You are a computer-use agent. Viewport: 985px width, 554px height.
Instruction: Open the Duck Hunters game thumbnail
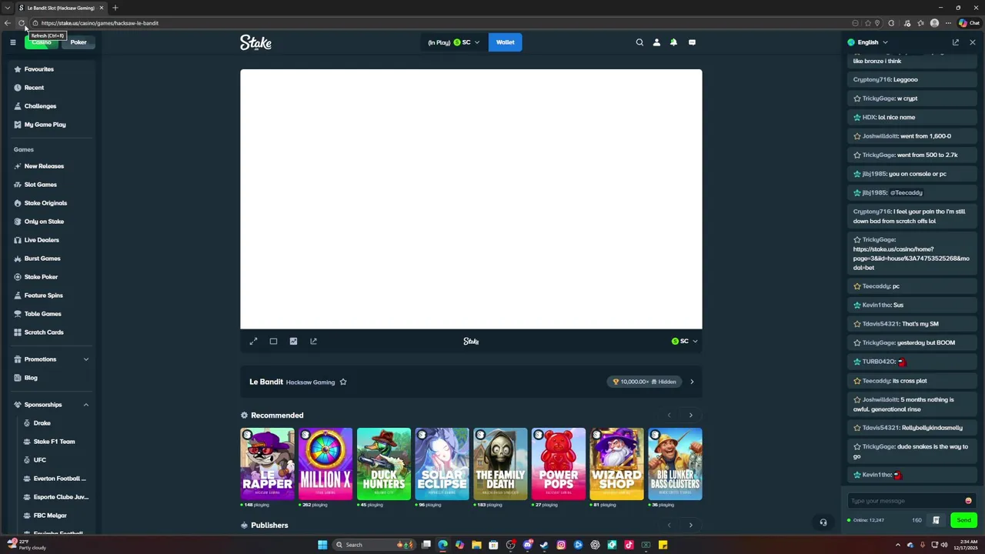coord(384,464)
